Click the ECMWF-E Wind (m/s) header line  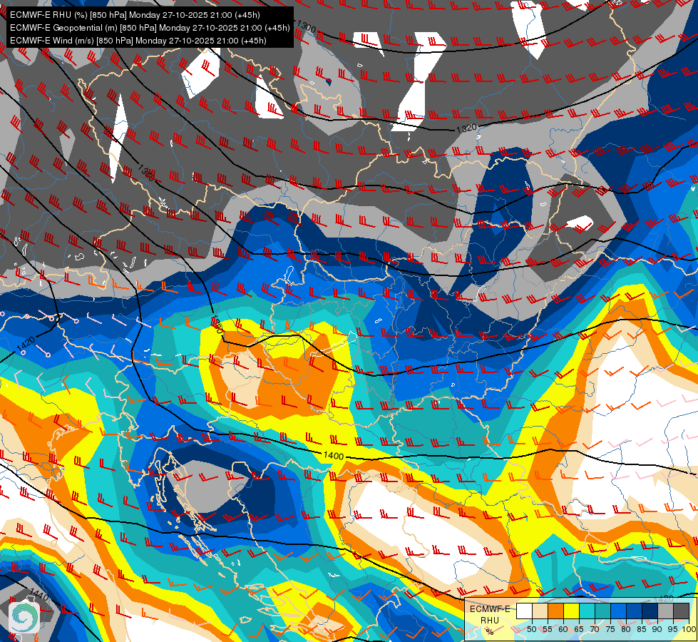[x=138, y=41]
